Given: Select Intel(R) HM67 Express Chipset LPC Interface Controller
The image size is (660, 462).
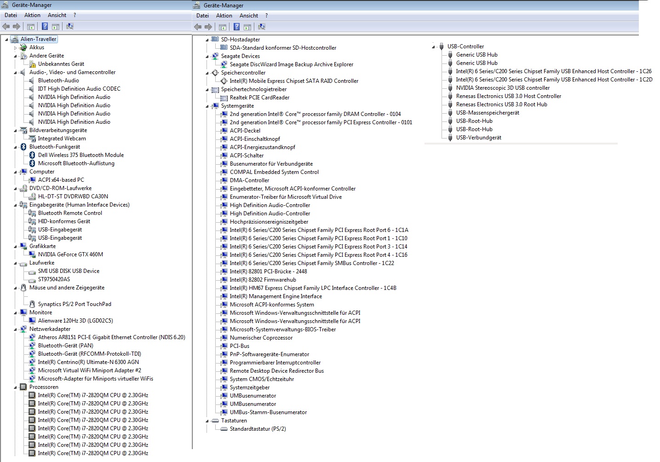Looking at the screenshot, I should click(x=313, y=288).
